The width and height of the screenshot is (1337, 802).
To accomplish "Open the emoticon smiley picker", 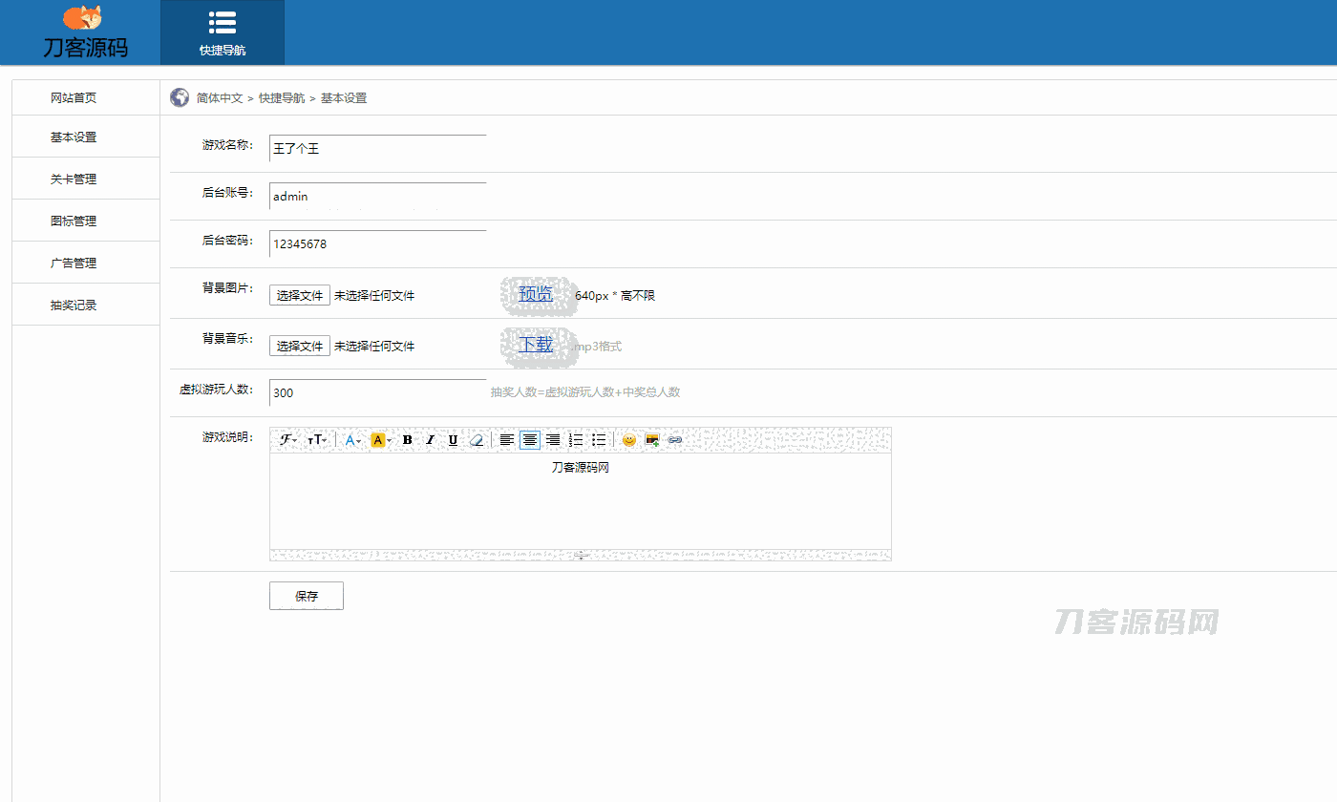I will (x=628, y=440).
